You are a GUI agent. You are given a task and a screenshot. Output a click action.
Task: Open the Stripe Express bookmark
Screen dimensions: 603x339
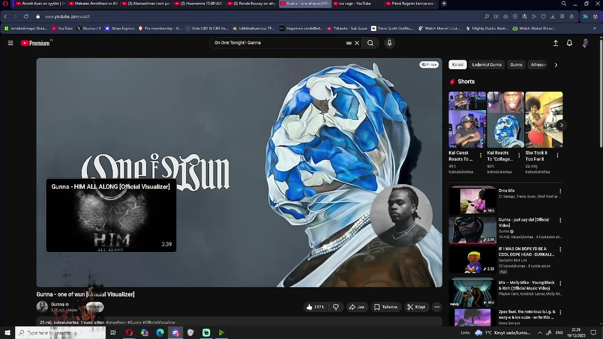120,28
